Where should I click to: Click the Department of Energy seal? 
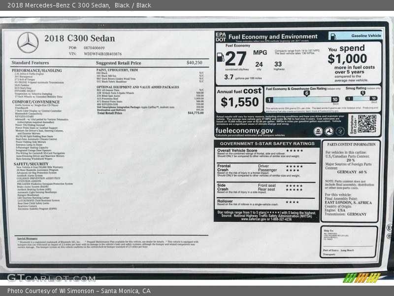[340, 131]
